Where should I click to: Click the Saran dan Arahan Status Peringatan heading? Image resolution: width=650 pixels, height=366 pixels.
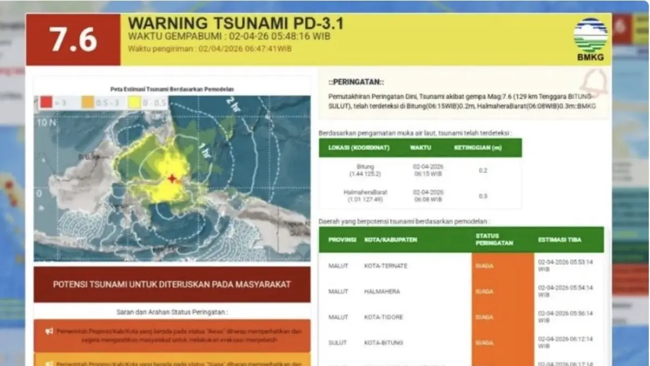(x=172, y=312)
